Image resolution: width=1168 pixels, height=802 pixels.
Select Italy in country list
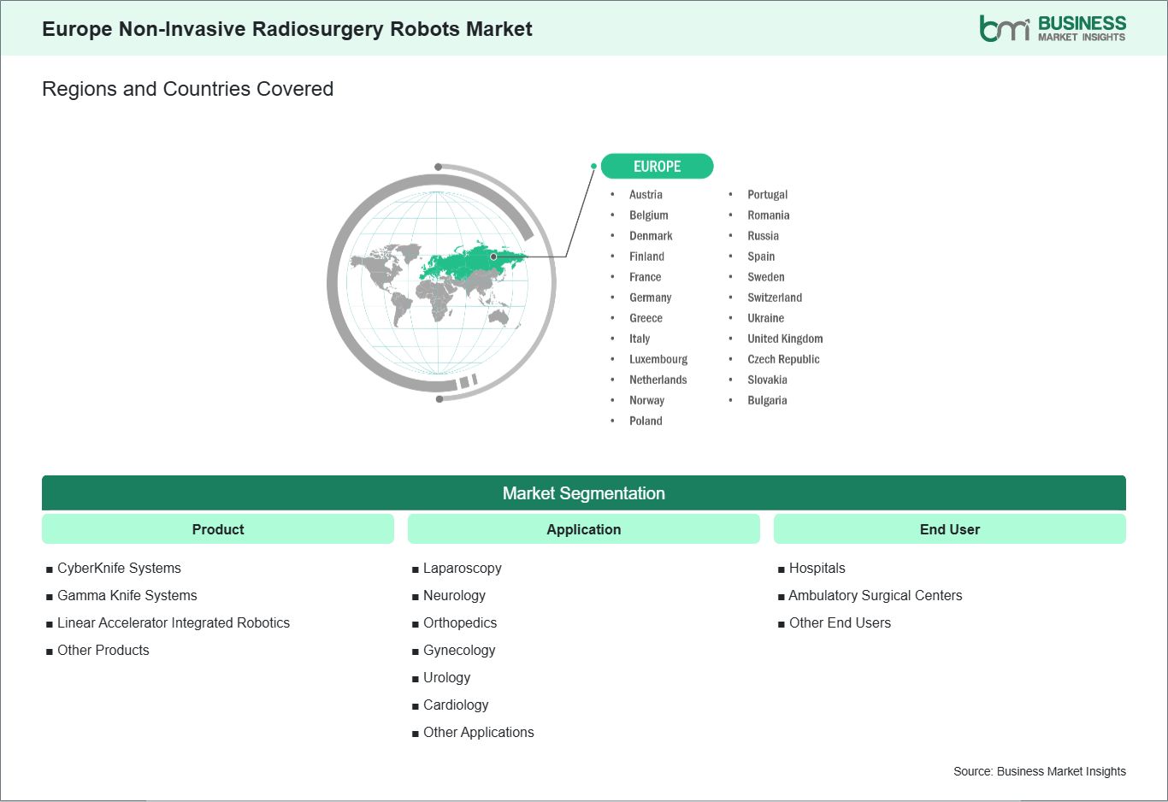pyautogui.click(x=640, y=339)
